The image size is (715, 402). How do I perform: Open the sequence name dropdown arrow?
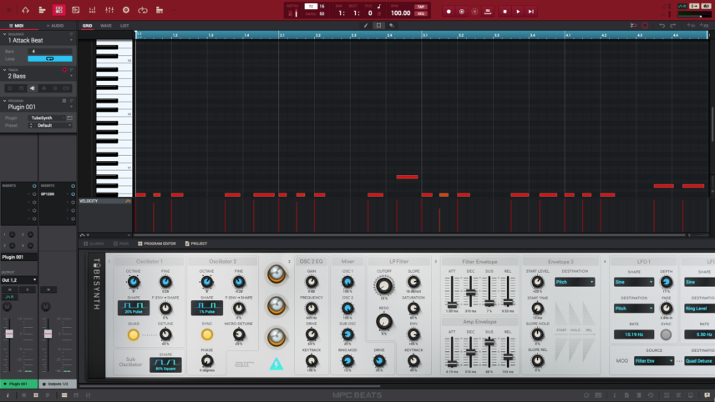tap(71, 41)
